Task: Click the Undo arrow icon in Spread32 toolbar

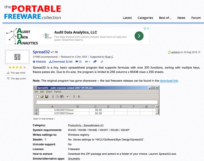Action: [x=68, y=97]
